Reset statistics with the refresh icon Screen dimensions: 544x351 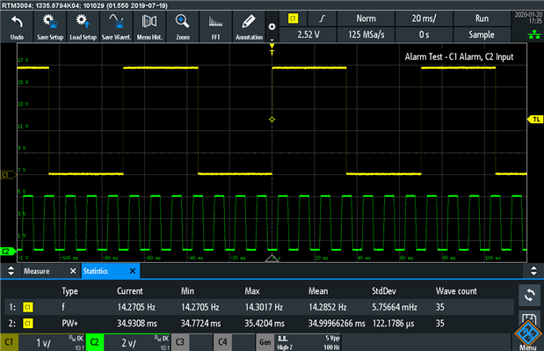[x=529, y=296]
